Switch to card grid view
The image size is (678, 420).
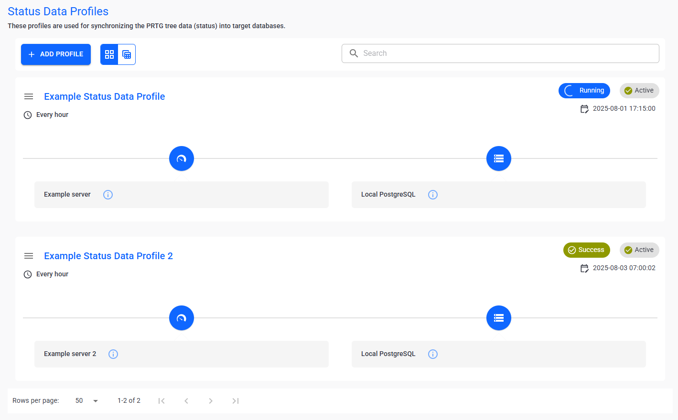click(x=109, y=54)
